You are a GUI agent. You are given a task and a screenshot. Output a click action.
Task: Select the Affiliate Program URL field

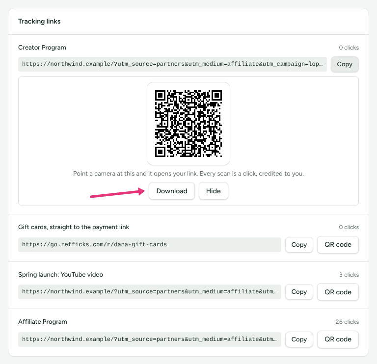(x=150, y=339)
